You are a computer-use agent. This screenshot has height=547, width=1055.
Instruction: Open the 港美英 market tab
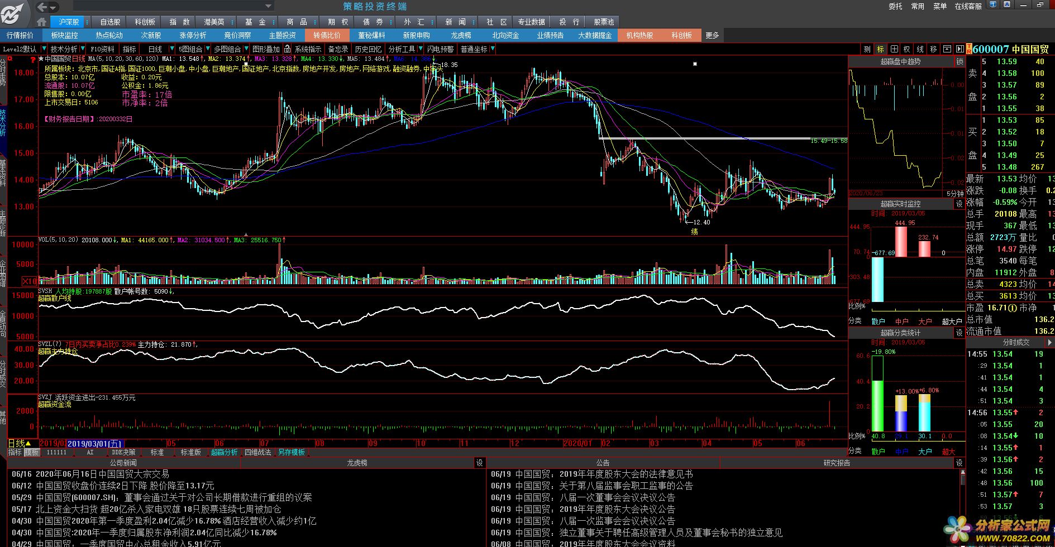[214, 22]
